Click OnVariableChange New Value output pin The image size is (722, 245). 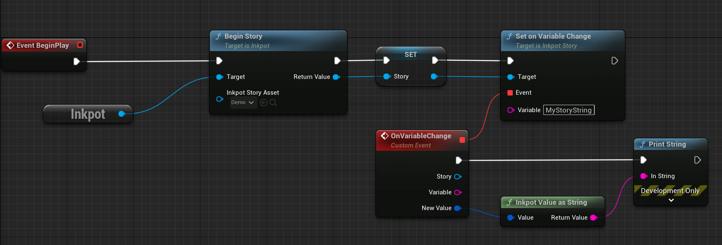click(x=458, y=208)
